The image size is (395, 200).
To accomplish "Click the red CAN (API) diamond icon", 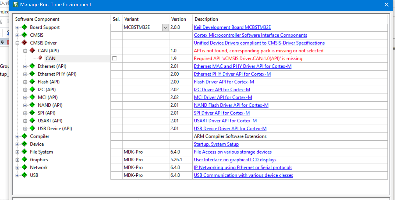I will (32, 51).
